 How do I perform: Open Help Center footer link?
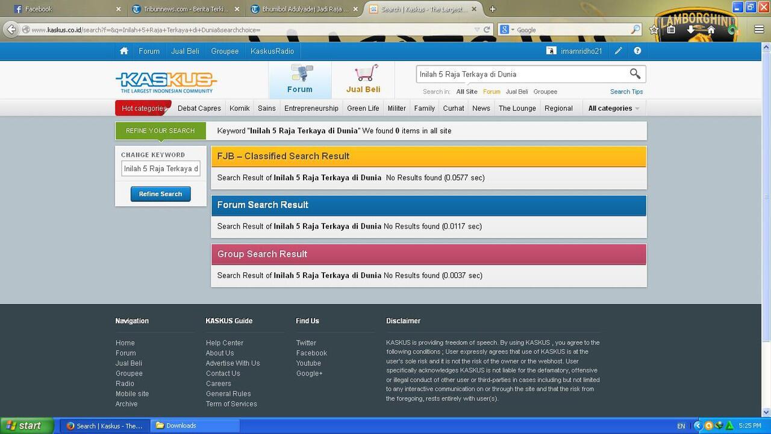coord(225,343)
